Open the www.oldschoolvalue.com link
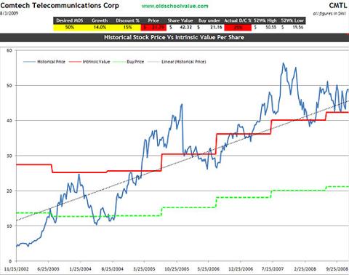The image size is (349, 275). [x=174, y=6]
